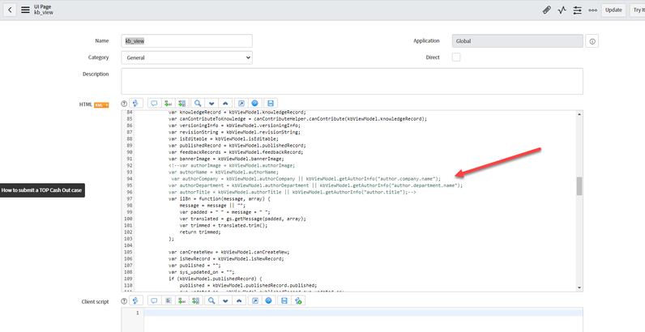Open personalize form settings icon
This screenshot has width=645, height=332.
(x=578, y=10)
